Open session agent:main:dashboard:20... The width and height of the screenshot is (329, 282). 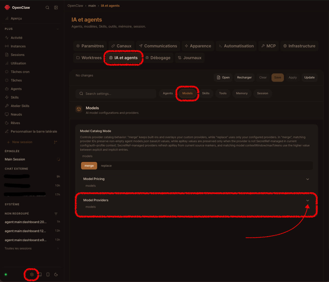[x=26, y=222]
